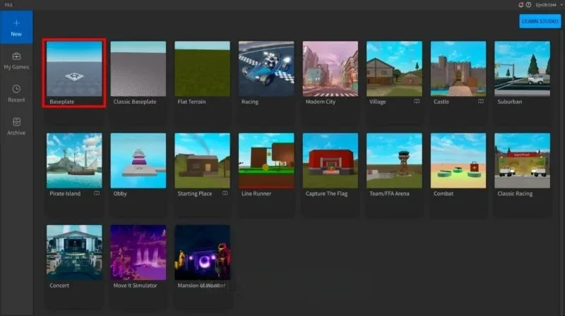Open the Archive tab in sidebar
The image size is (565, 316).
tap(16, 126)
